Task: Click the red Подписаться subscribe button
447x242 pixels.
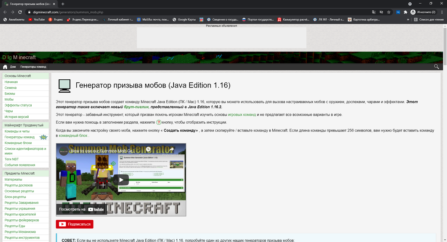Action: click(x=74, y=224)
